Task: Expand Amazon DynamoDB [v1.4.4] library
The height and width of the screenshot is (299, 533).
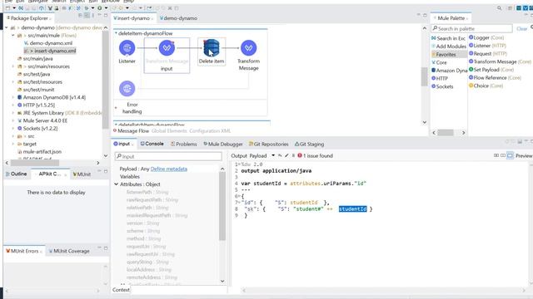Action: tap(13, 97)
